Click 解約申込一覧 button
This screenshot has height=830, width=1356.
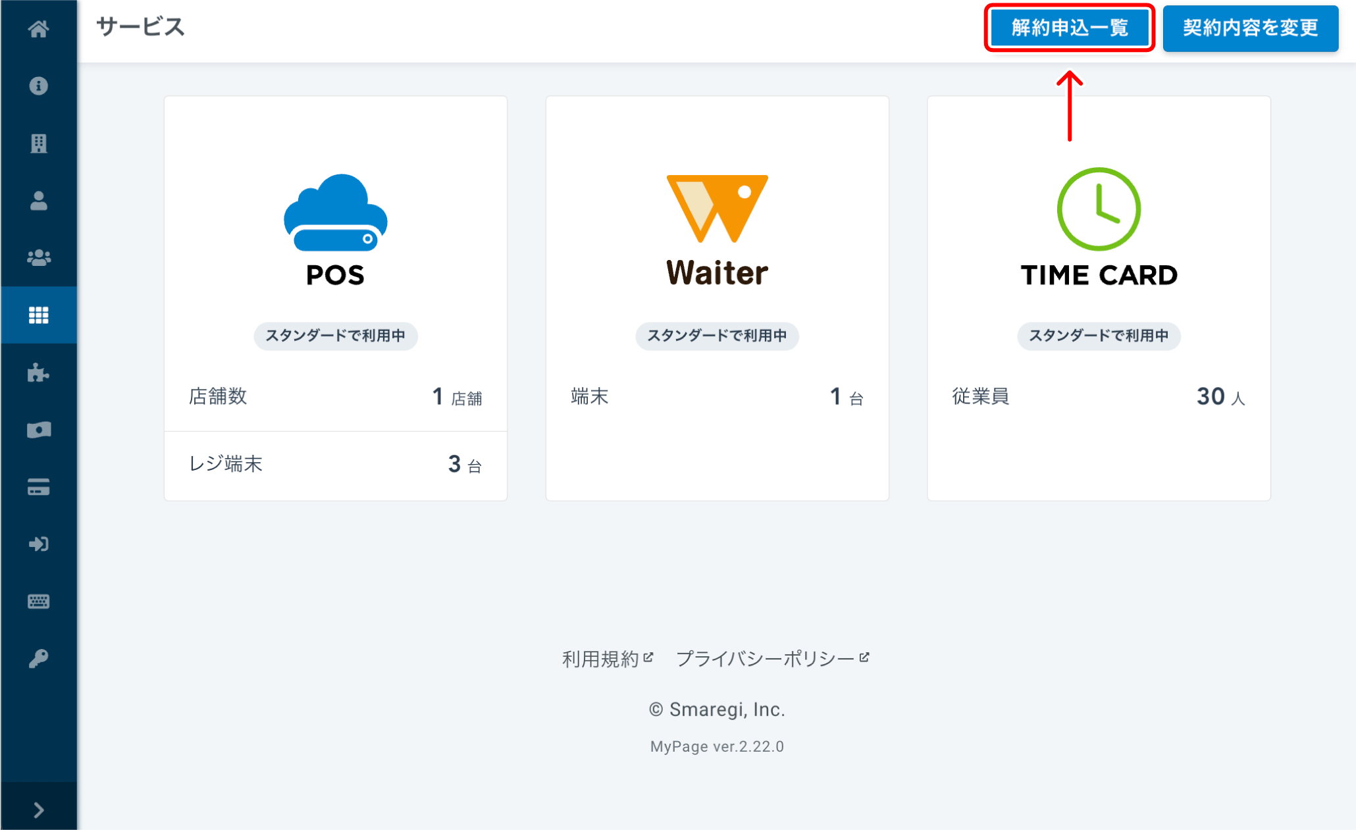[x=1069, y=28]
